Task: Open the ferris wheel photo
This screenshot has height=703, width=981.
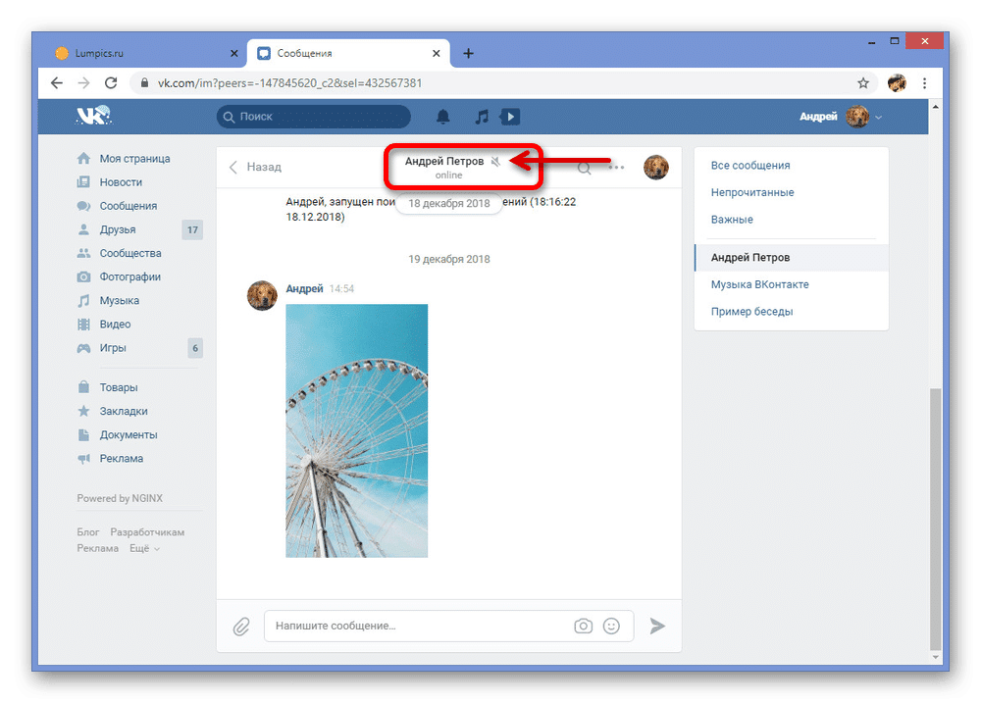Action: coord(356,430)
